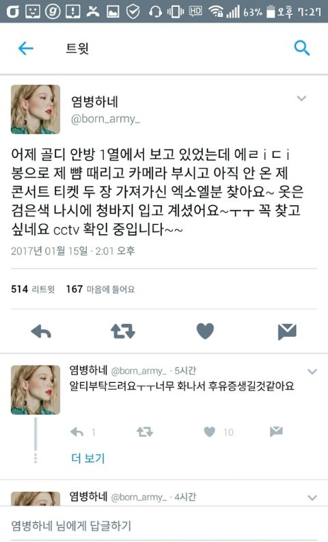This screenshot has width=328, height=542.
Task: Open options chevron on 5시간 reply
Action: (x=312, y=372)
